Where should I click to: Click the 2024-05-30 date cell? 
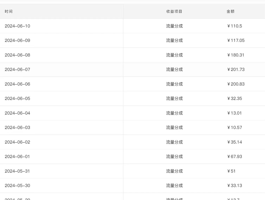17,185
